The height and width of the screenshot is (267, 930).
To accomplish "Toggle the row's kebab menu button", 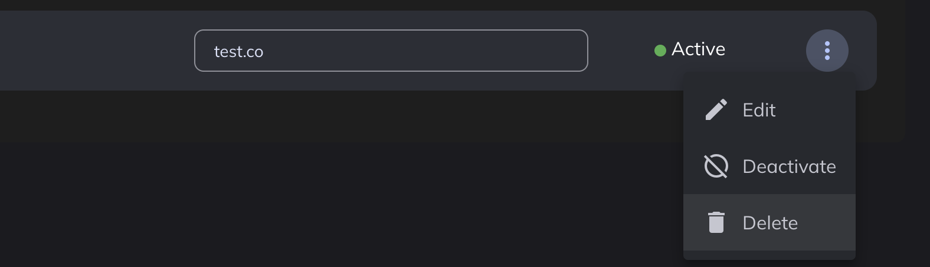I will [x=827, y=51].
